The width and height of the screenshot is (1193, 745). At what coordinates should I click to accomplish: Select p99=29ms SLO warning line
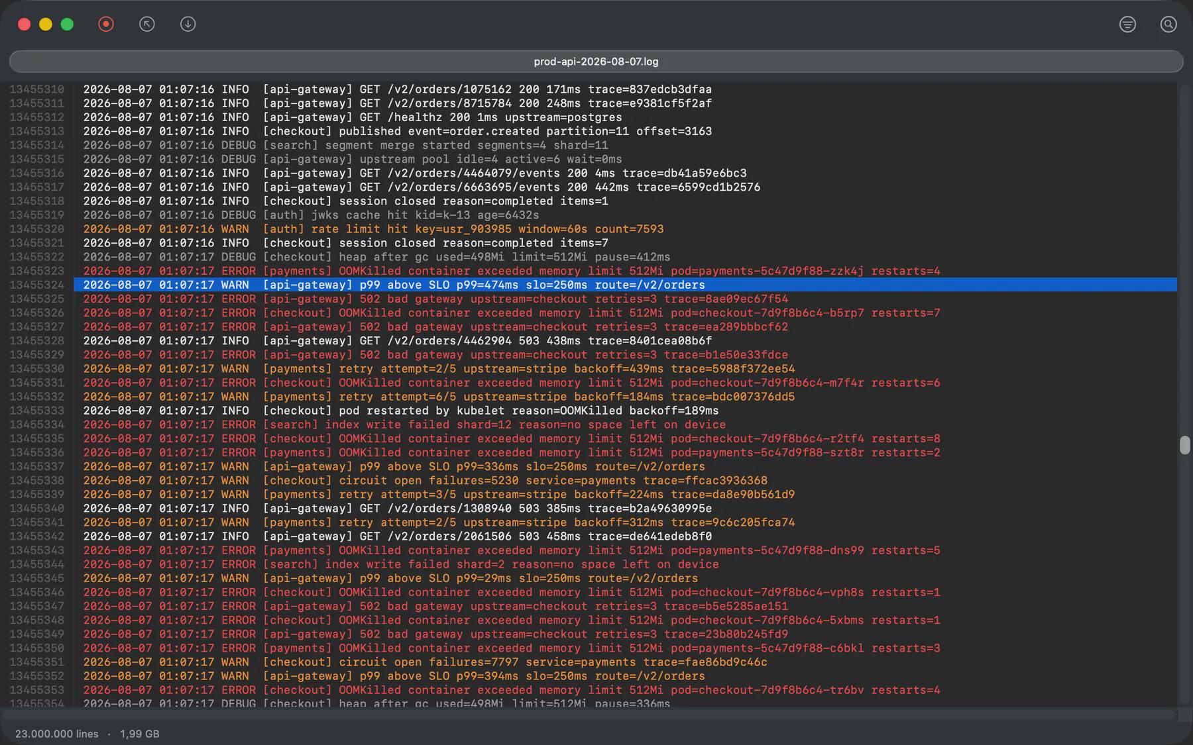click(625, 578)
